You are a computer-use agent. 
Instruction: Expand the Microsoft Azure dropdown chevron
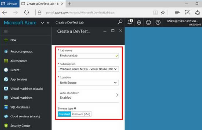pyautogui.click(x=42, y=23)
